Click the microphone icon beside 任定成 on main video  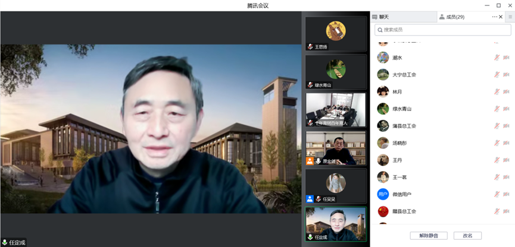point(5,242)
